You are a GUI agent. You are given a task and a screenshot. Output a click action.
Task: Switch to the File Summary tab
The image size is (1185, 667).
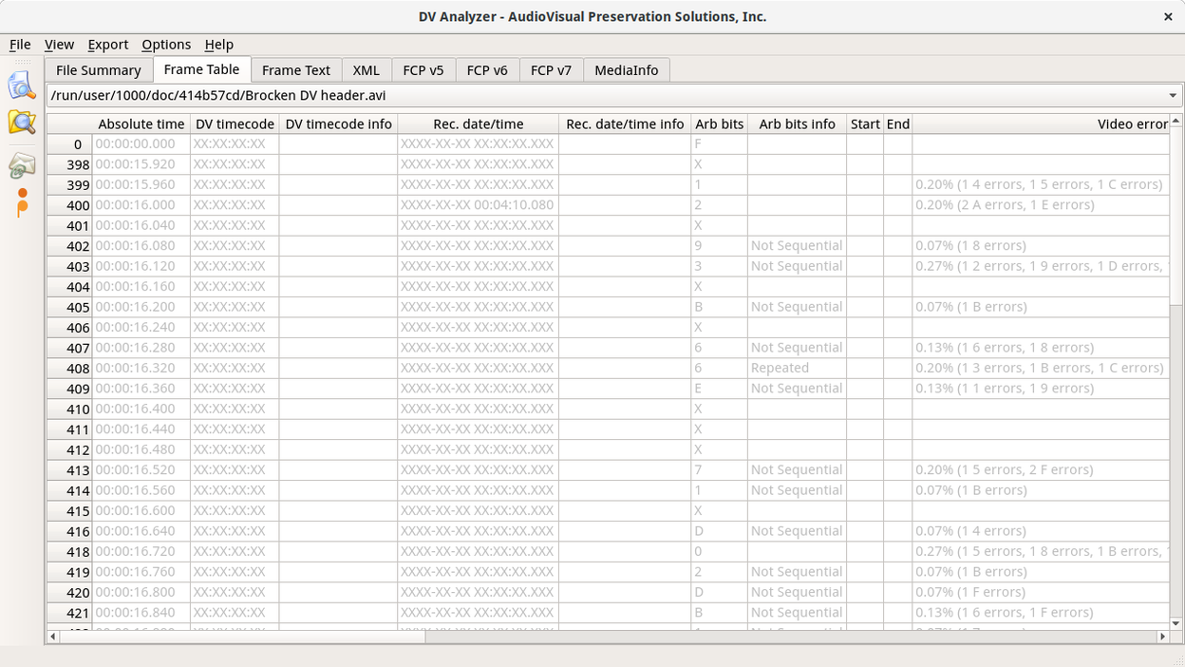click(x=98, y=70)
